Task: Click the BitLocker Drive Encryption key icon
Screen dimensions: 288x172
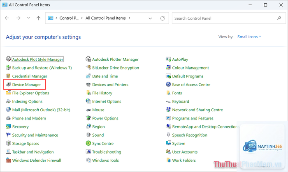Action: tap(88, 67)
